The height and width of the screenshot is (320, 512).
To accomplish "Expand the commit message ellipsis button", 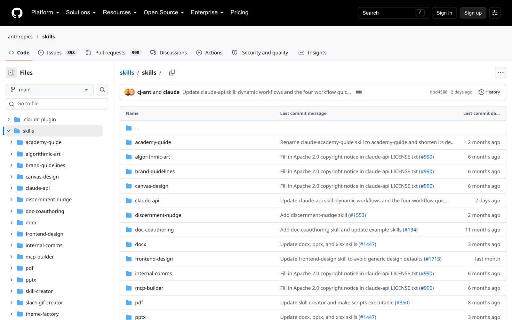I will tap(359, 92).
